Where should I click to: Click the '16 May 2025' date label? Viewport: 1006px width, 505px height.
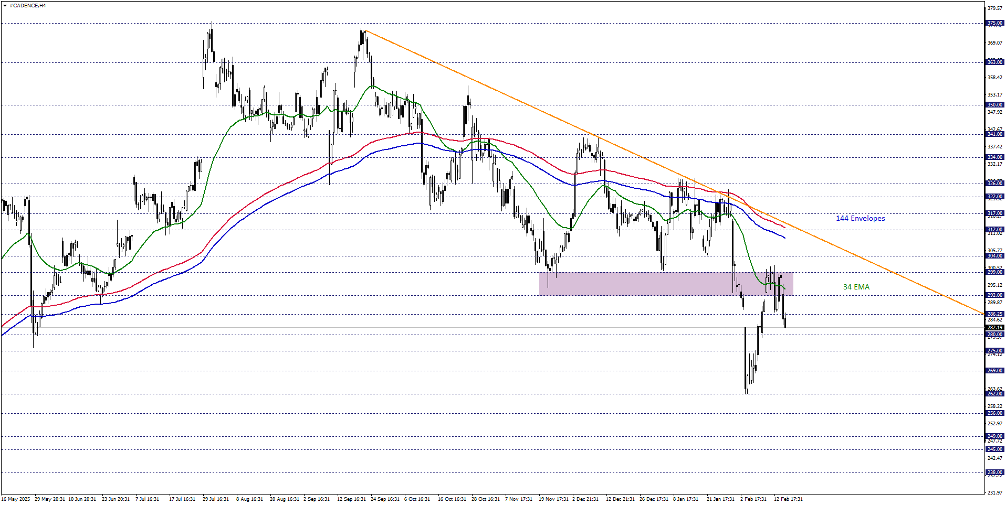tap(16, 499)
